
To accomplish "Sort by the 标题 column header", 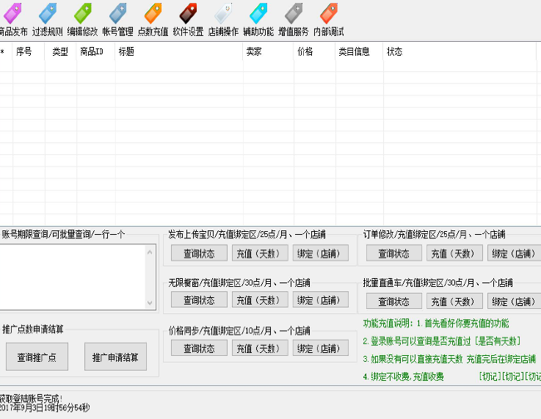I will pos(178,52).
